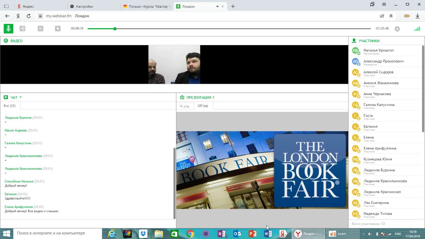Open OneNote from the taskbar

click(221, 234)
